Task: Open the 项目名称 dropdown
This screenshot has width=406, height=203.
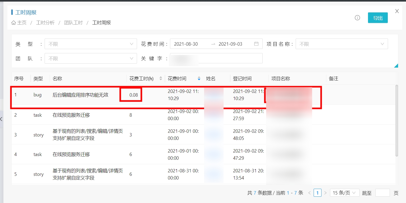Action: point(342,44)
